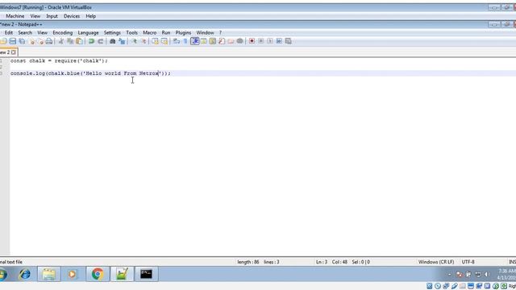
Task: Open the Language menu
Action: [x=88, y=32]
